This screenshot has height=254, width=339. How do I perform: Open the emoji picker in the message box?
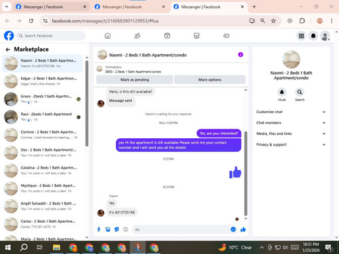[x=233, y=230]
